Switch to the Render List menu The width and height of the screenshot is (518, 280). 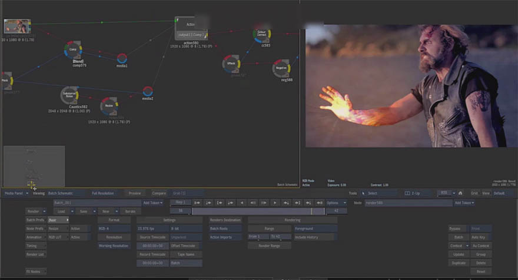(35, 254)
